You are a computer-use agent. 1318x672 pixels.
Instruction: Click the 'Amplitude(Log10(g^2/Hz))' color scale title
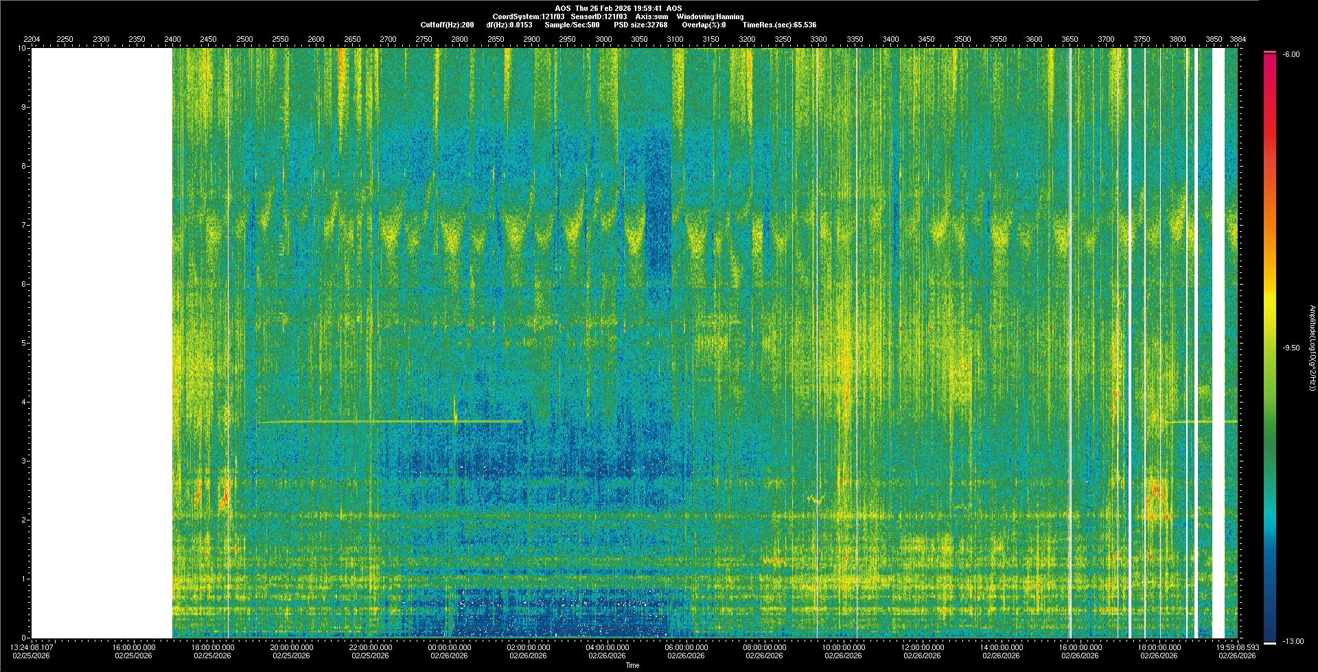click(x=1312, y=348)
